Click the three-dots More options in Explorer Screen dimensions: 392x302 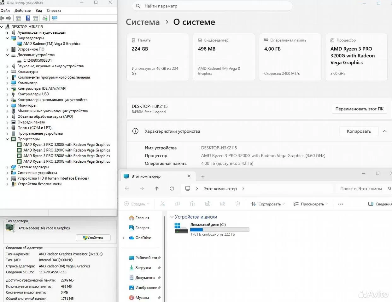(x=341, y=204)
